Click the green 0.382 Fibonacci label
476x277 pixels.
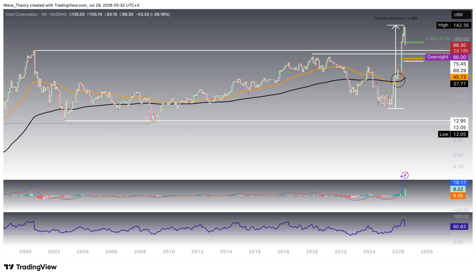click(437, 38)
